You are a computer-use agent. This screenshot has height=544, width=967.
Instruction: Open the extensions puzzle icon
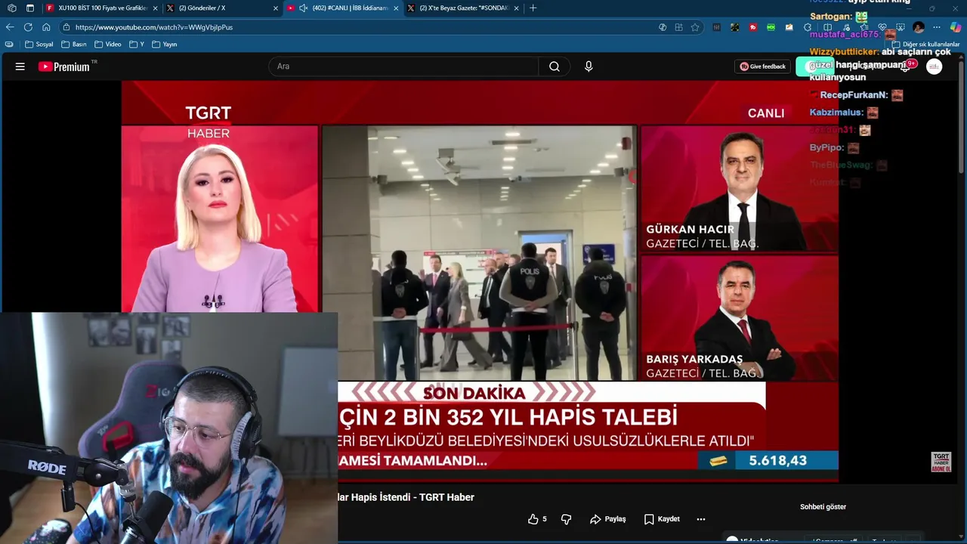[x=808, y=27]
